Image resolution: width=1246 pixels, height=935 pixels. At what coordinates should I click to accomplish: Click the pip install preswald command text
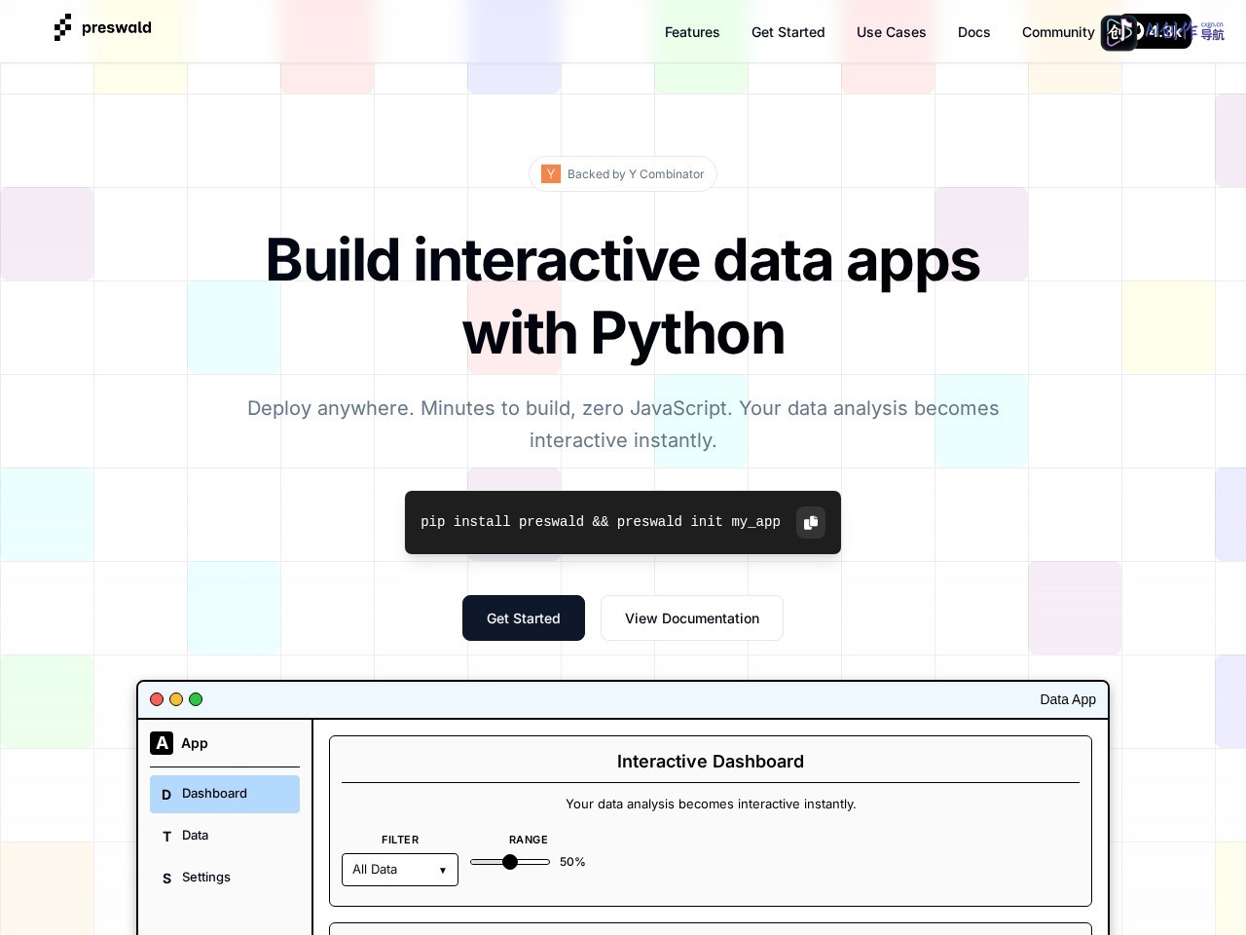(601, 522)
